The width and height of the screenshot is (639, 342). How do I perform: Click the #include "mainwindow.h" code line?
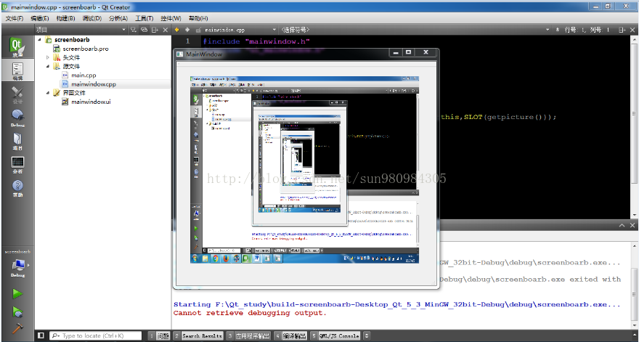[x=256, y=41]
